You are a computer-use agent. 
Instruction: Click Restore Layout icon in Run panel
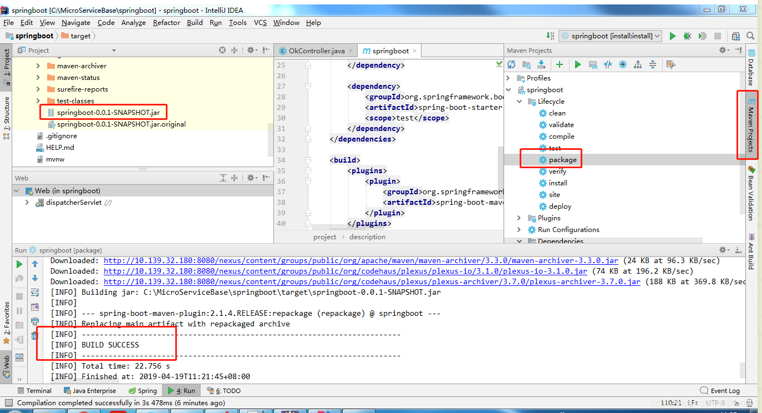click(x=19, y=357)
